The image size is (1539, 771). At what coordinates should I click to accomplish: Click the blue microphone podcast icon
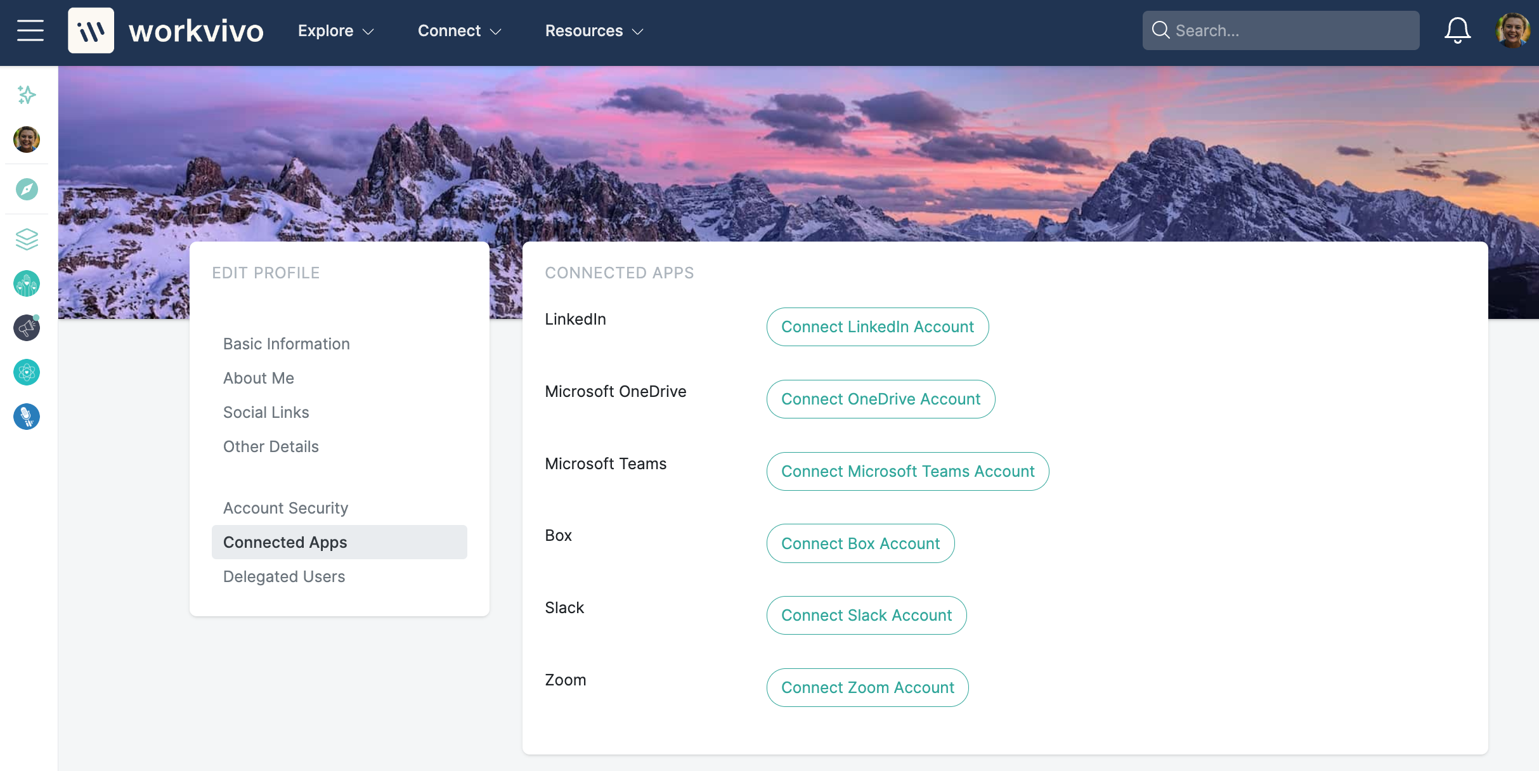pos(27,417)
